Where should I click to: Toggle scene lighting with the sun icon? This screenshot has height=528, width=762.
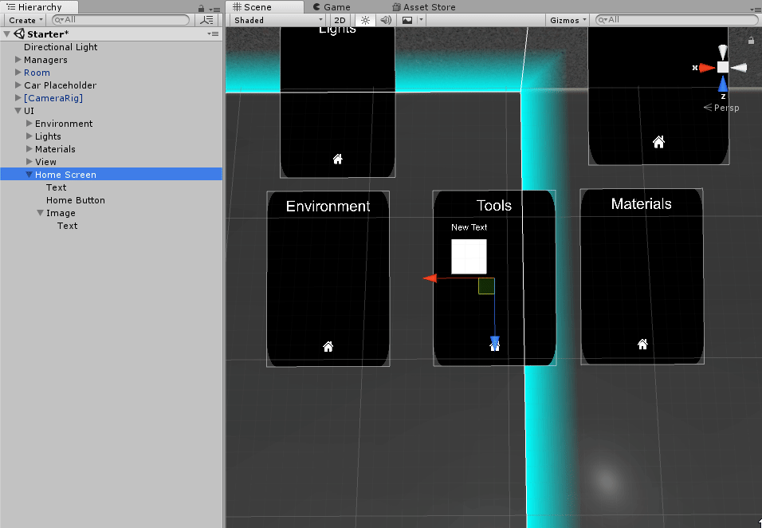(365, 20)
